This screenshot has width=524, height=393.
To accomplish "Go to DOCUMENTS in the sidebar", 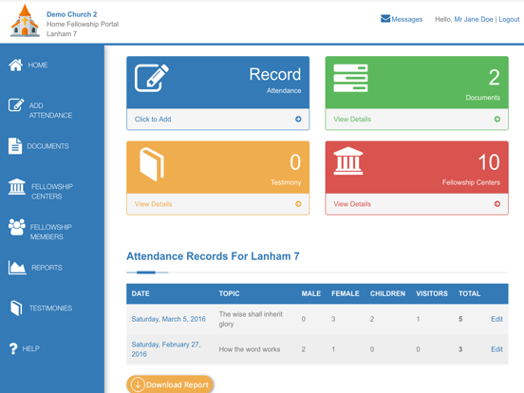I will (x=47, y=146).
